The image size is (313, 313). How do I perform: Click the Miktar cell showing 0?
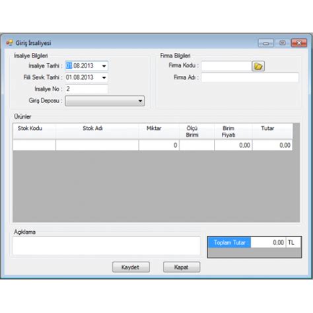coord(159,145)
